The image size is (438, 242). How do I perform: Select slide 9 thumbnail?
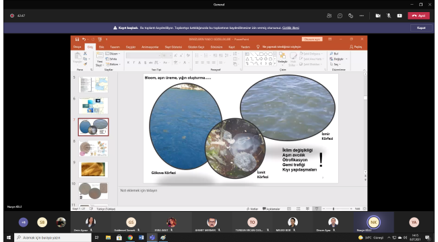point(93,169)
